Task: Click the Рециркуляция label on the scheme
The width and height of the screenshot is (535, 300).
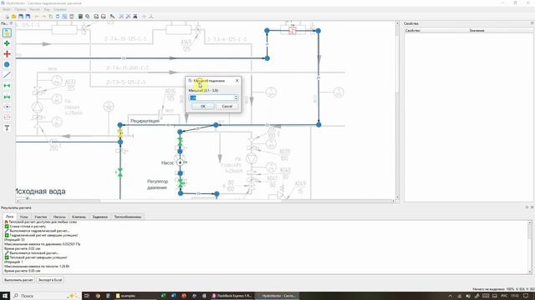Action: coord(145,121)
